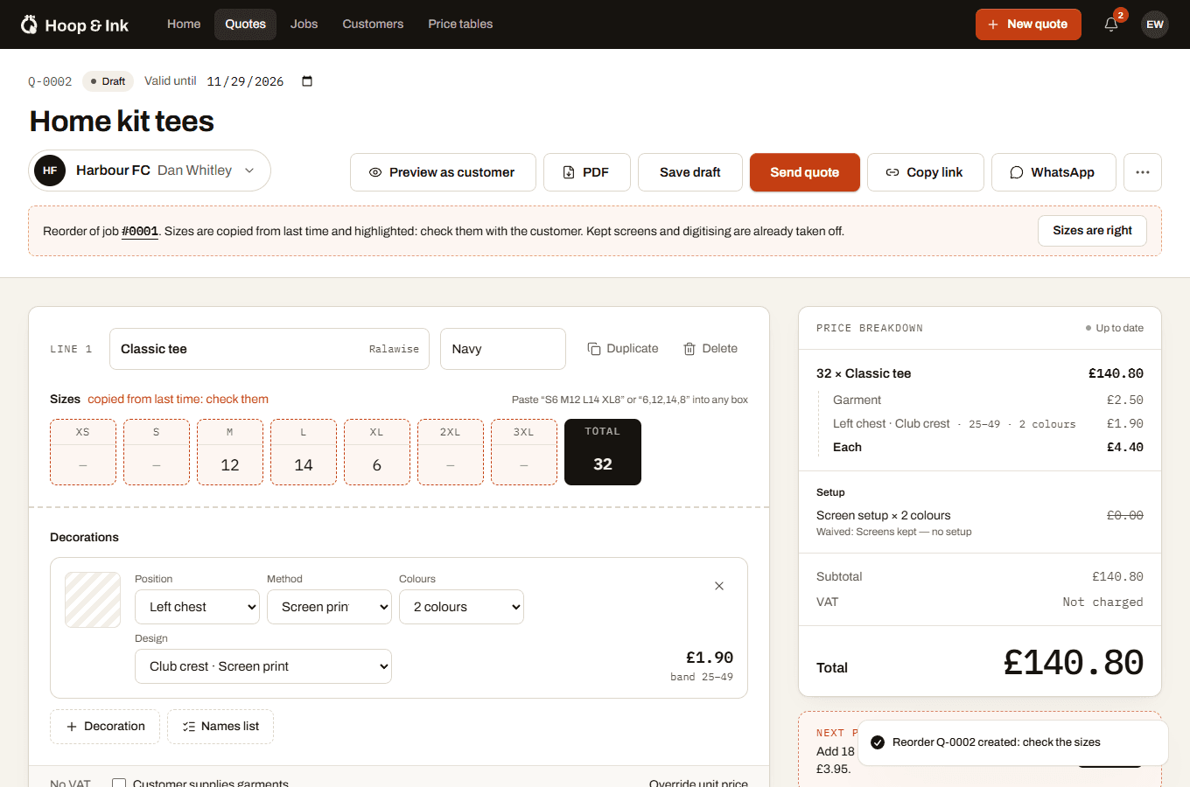Image resolution: width=1190 pixels, height=787 pixels.
Task: Click the HF customer avatar
Action: (x=50, y=171)
